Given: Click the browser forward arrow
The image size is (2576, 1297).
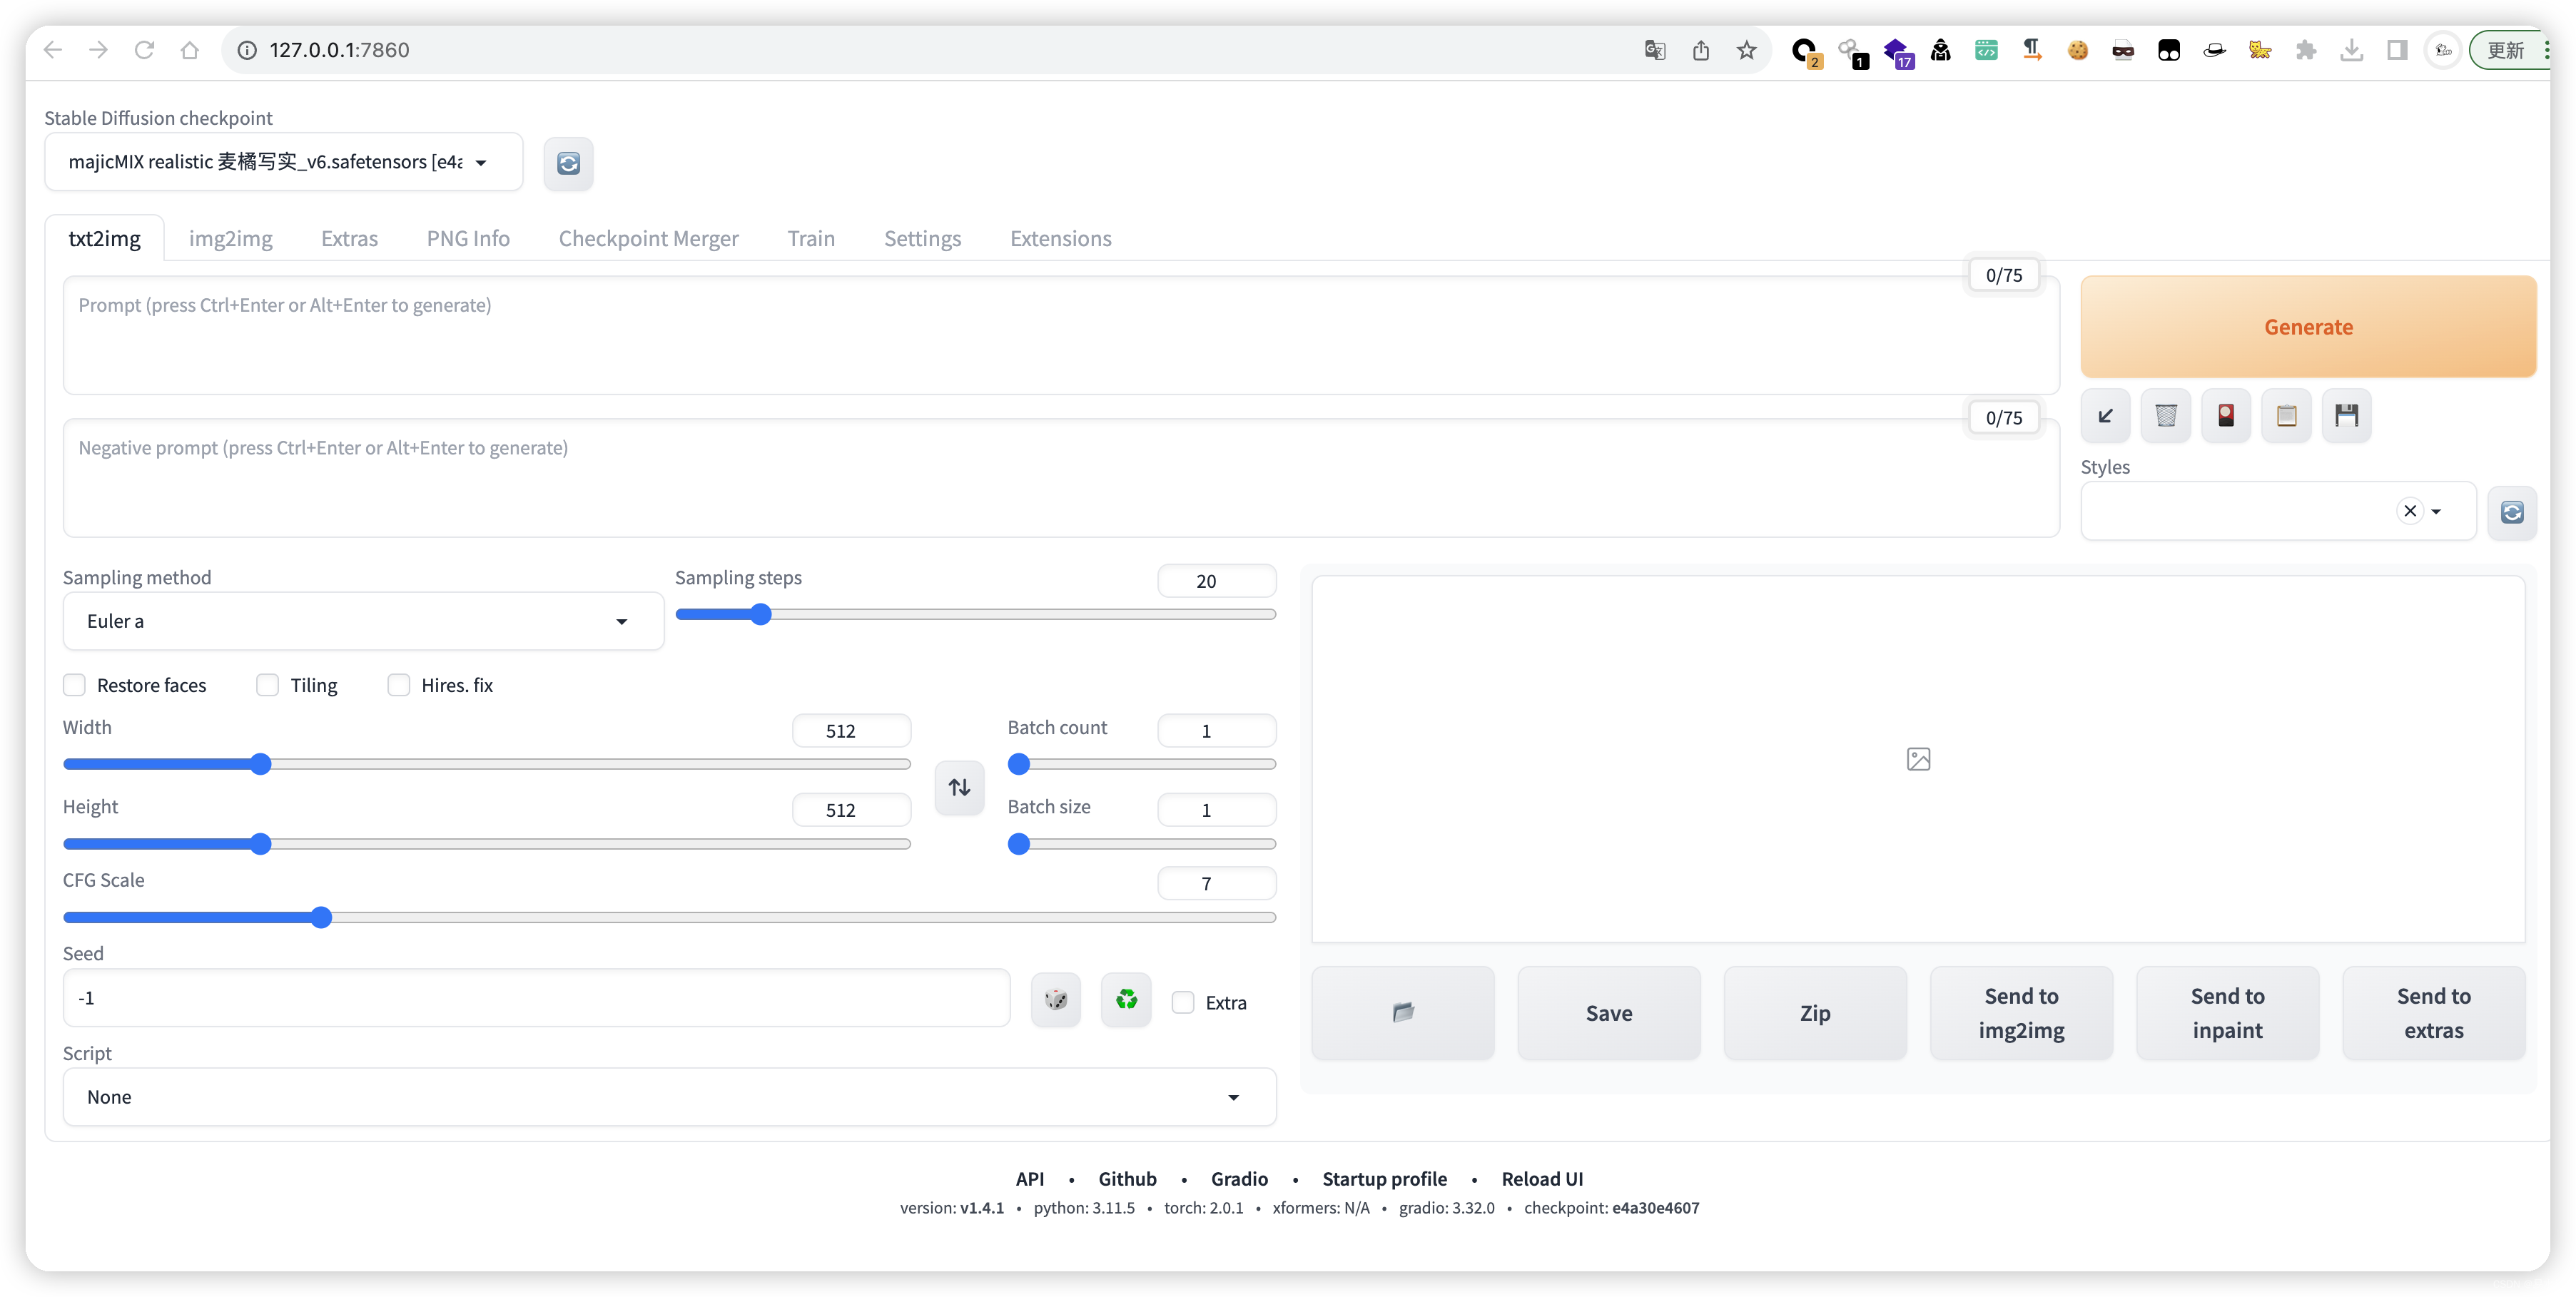Looking at the screenshot, I should tap(98, 50).
